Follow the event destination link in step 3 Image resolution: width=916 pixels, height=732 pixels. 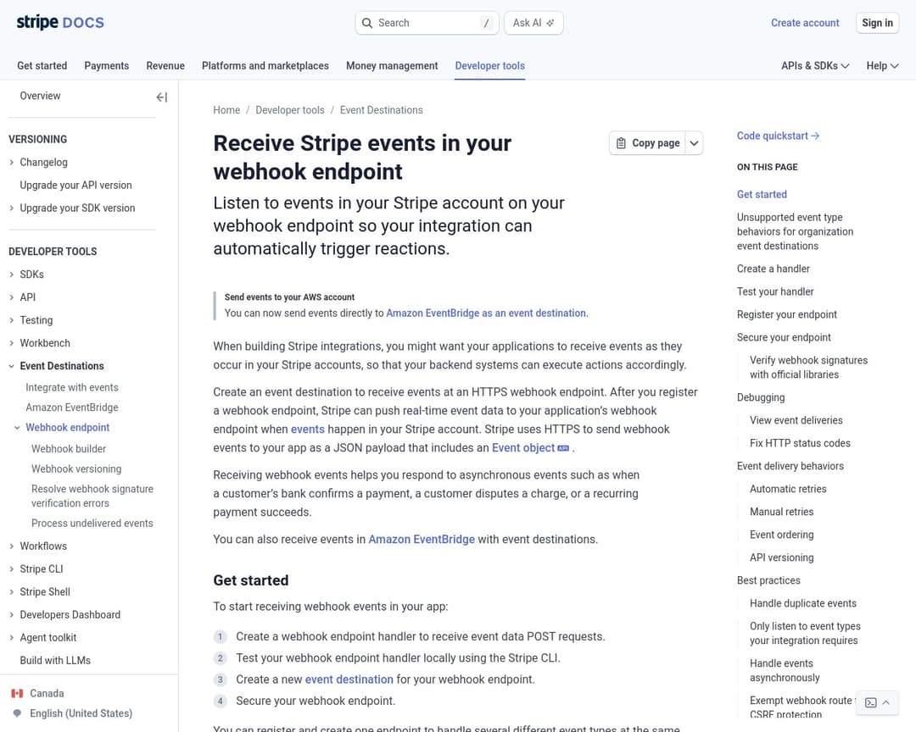[349, 679]
